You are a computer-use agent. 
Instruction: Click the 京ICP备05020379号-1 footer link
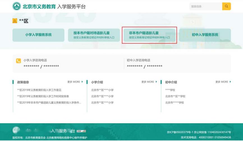click(180, 132)
